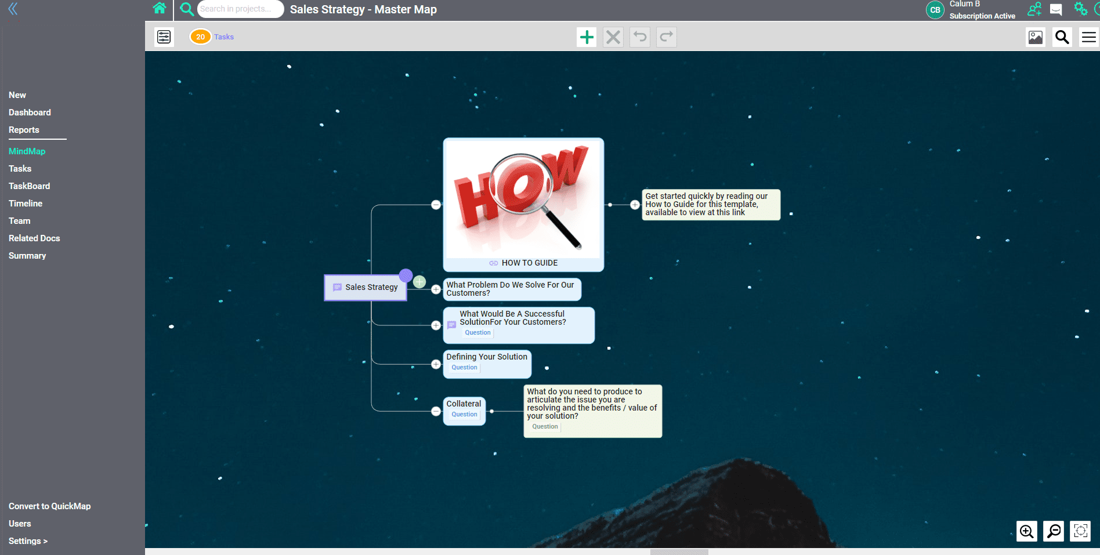Click the Search in projects field
The height and width of the screenshot is (555, 1100).
pos(240,9)
